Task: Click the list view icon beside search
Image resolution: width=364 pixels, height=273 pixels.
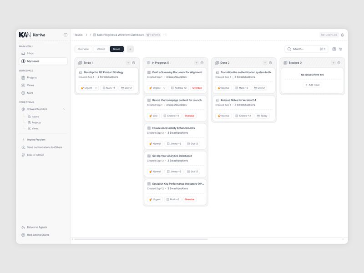Action: 334,49
